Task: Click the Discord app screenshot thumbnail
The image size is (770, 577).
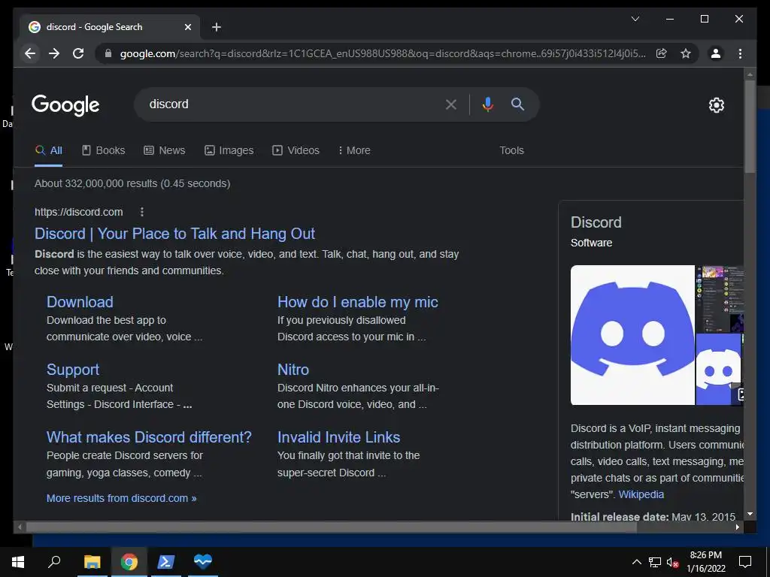Action: point(720,299)
